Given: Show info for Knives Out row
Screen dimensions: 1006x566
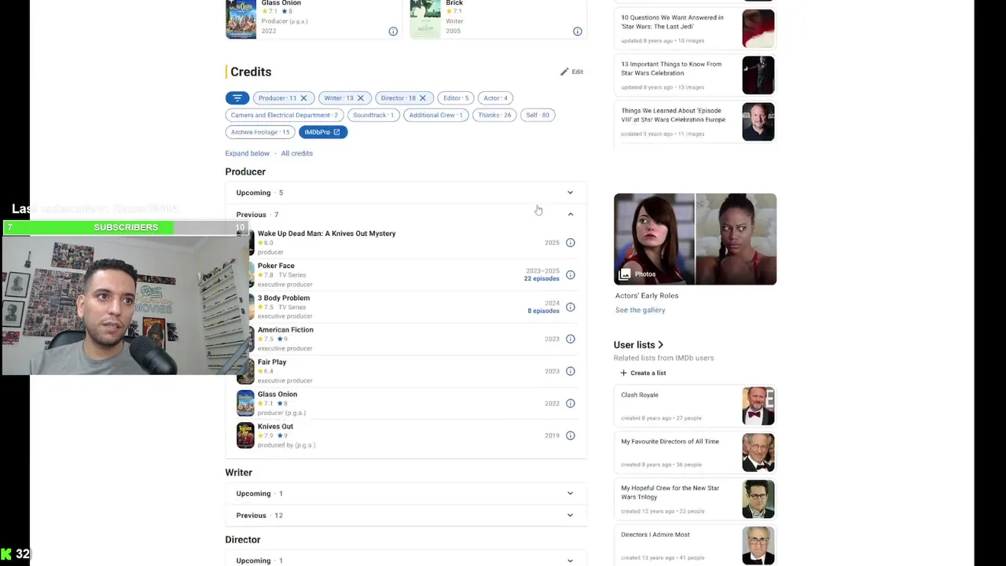Looking at the screenshot, I should (x=571, y=436).
